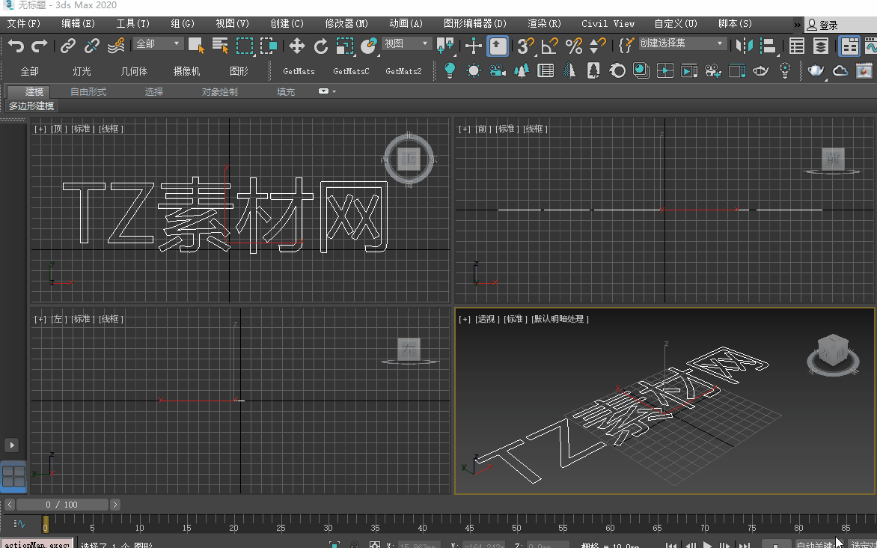Open the 创建选择集 dropdown
This screenshot has width=877, height=548.
[682, 43]
